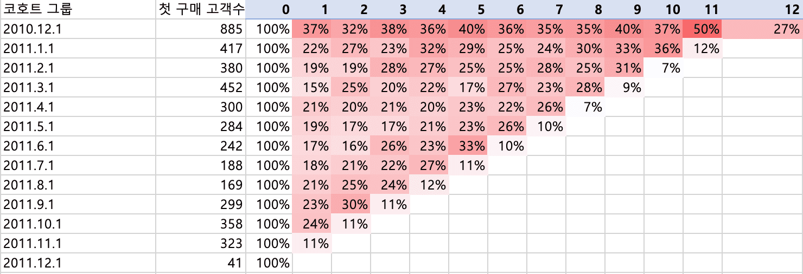
Task: Click the 33% cell in the 2011.6.1 row
Action: [x=468, y=146]
